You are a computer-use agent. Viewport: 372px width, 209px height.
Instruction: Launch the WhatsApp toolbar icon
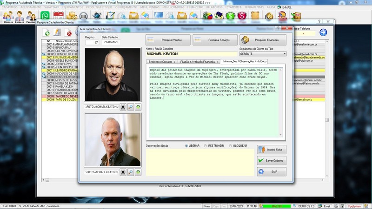45,16
